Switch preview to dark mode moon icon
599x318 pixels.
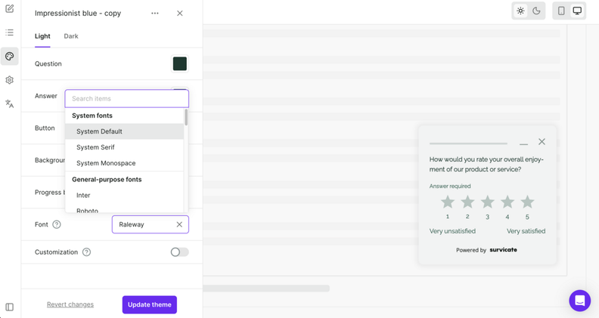pyautogui.click(x=536, y=11)
